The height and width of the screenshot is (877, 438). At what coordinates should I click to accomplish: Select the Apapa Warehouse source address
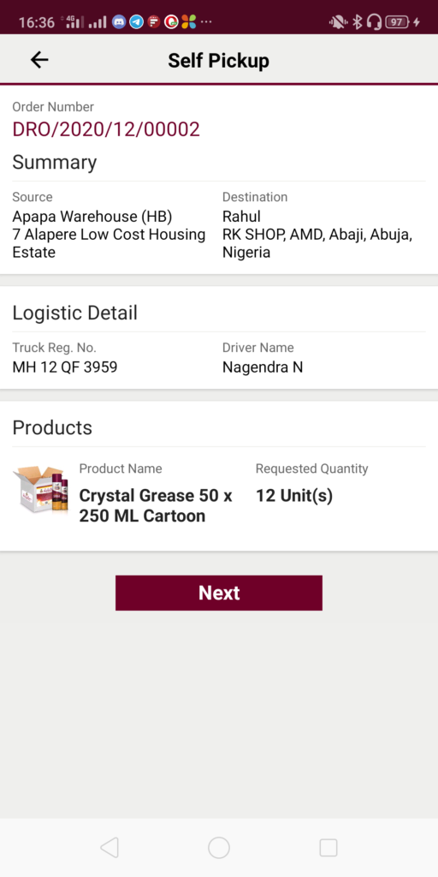109,235
